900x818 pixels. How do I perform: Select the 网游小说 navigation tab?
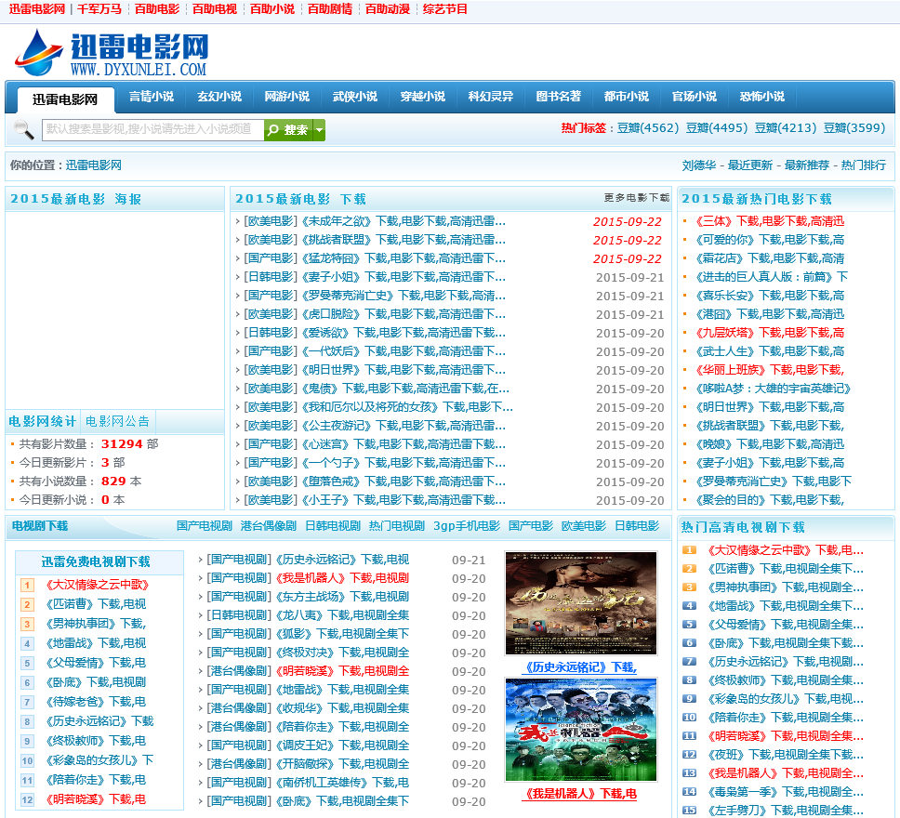click(287, 97)
